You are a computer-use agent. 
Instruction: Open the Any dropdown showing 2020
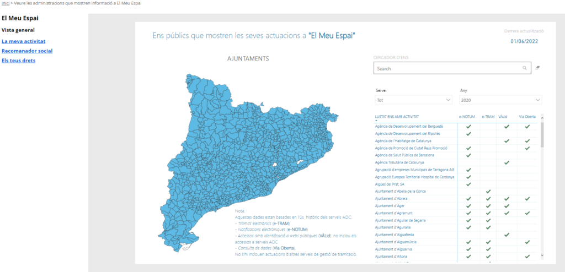point(500,100)
